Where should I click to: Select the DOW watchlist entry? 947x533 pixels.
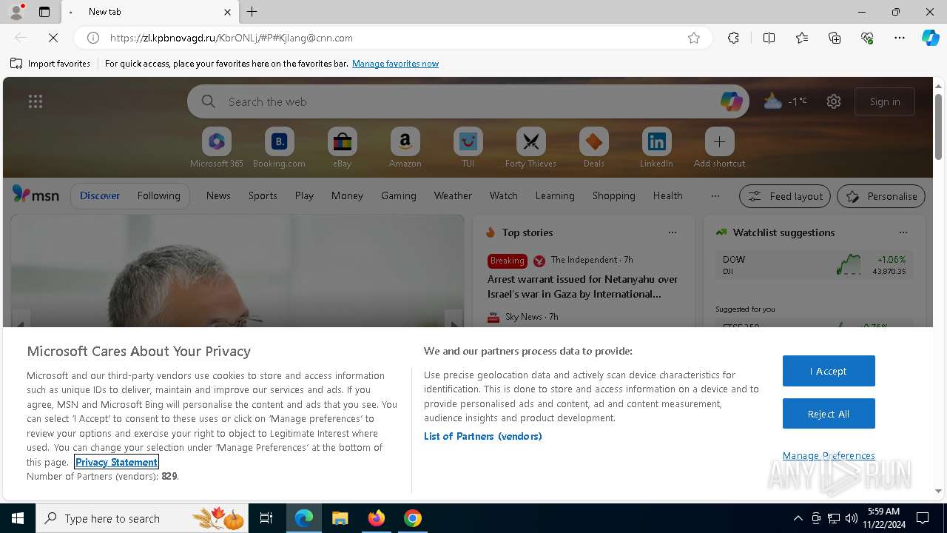pyautogui.click(x=814, y=265)
